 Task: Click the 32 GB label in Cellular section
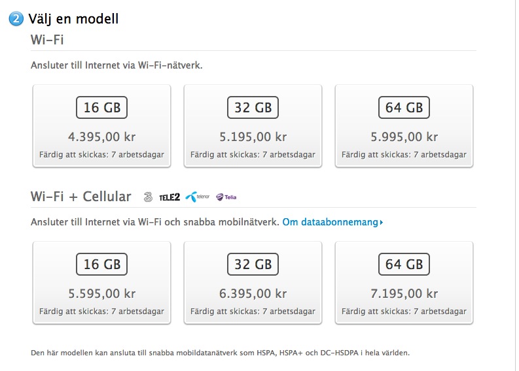(x=253, y=265)
